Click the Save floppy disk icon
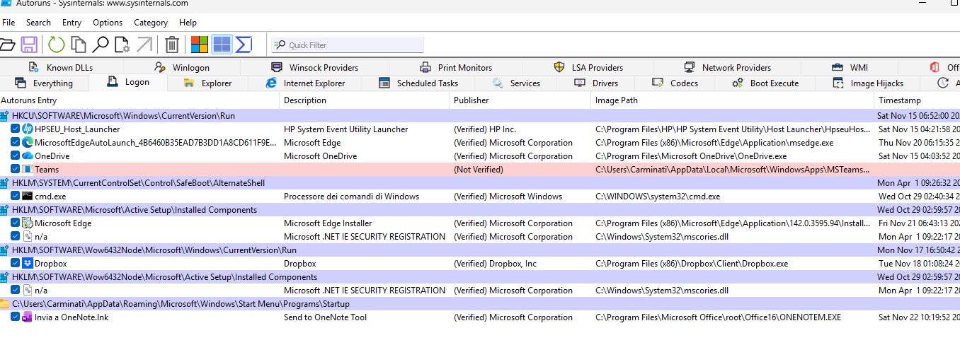 click(29, 45)
